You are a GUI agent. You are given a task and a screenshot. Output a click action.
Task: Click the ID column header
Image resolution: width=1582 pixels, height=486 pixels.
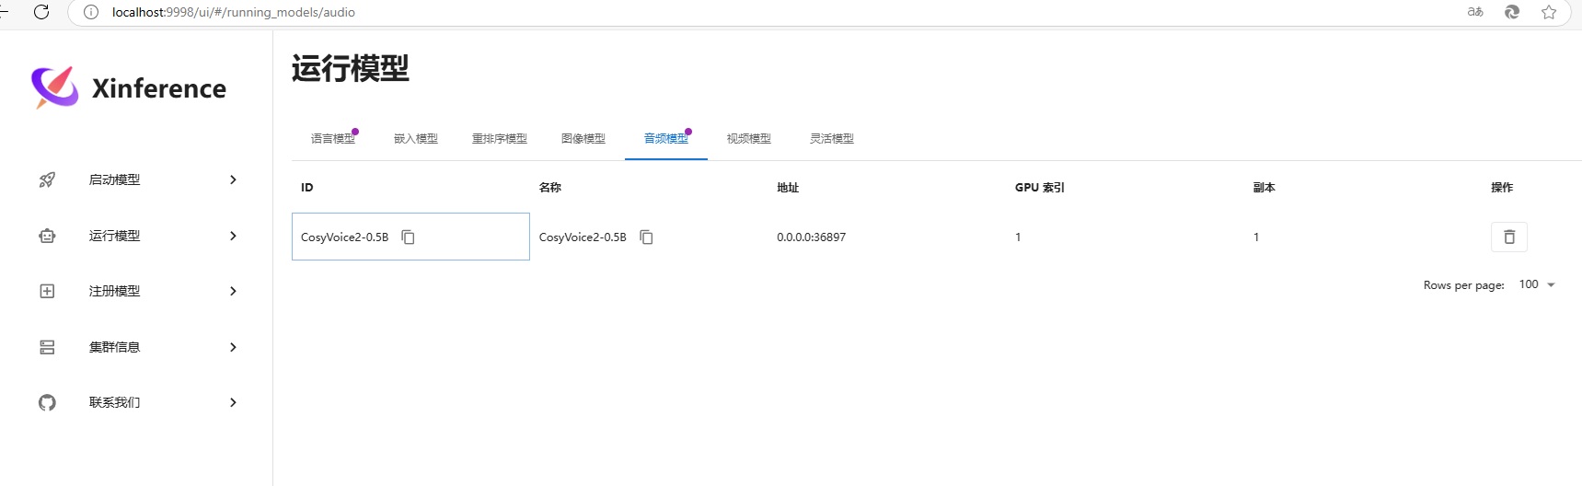click(x=307, y=188)
